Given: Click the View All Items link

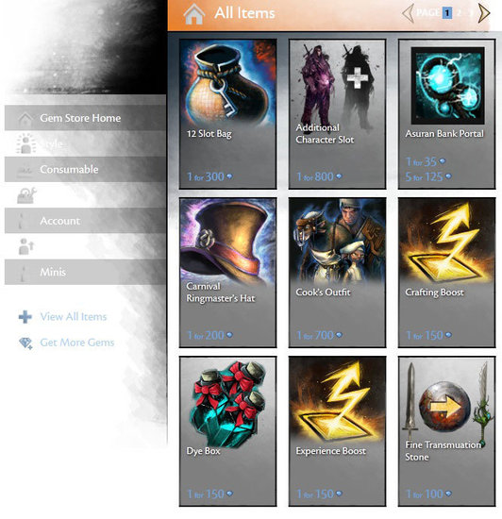Looking at the screenshot, I should pyautogui.click(x=74, y=317).
